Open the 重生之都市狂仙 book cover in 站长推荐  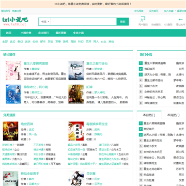pyautogui.click(x=76, y=70)
